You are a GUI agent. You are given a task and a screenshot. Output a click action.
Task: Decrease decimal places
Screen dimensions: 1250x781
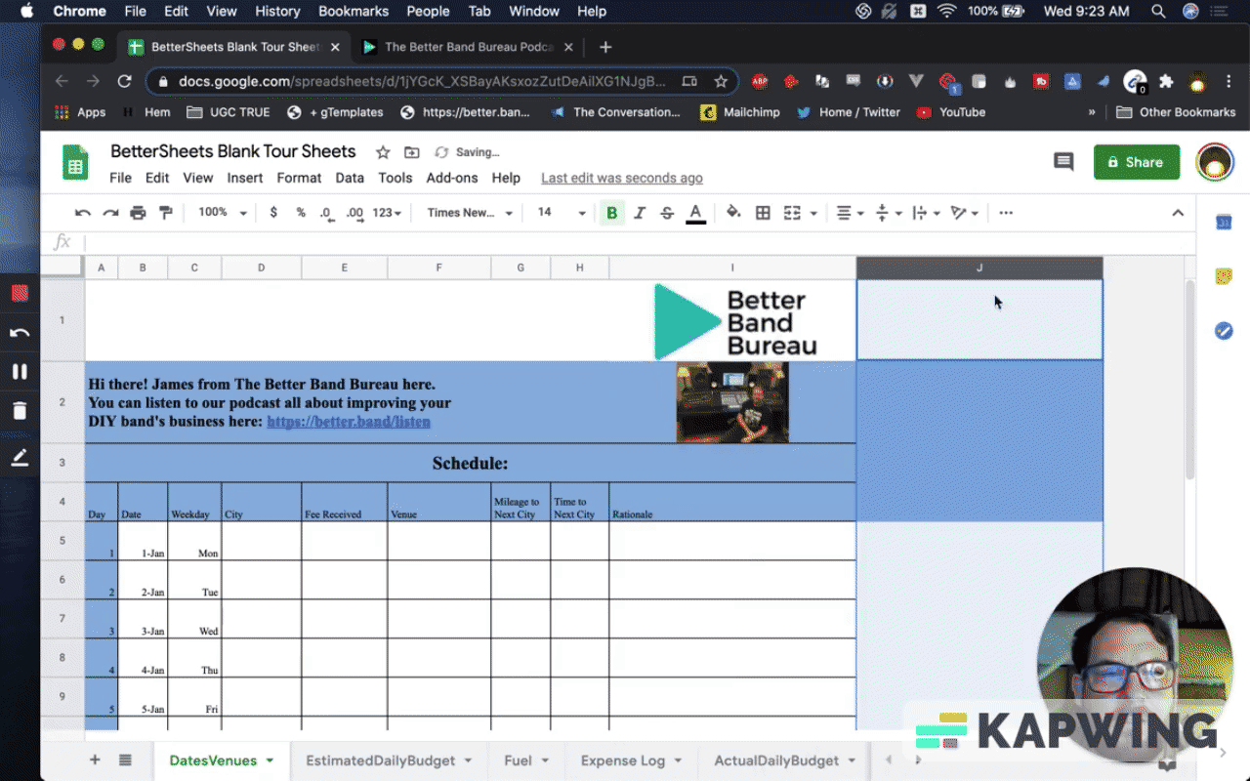pyautogui.click(x=326, y=213)
